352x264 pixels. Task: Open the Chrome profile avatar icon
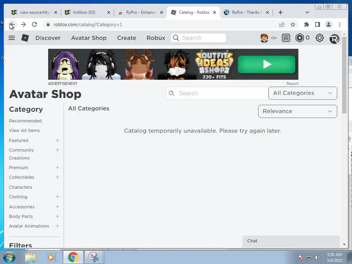point(328,24)
